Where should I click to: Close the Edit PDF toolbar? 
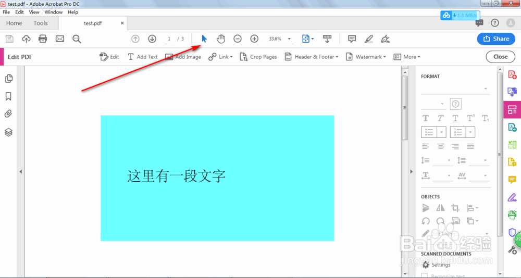point(500,57)
